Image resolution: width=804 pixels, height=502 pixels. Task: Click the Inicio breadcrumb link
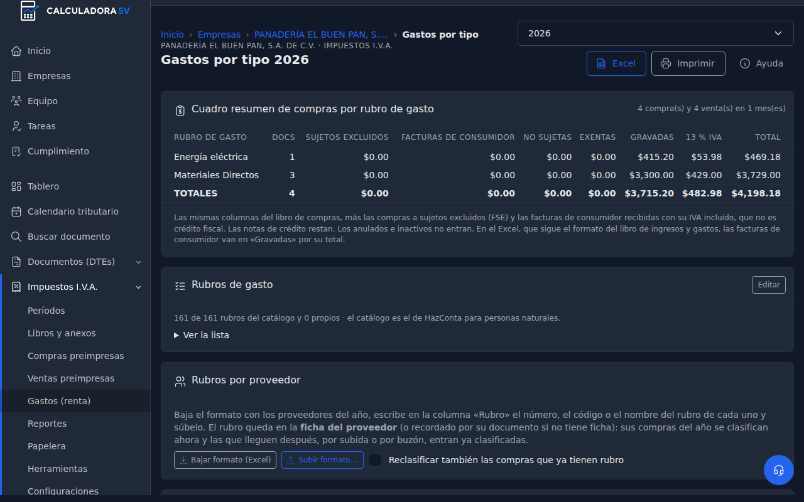(x=173, y=35)
